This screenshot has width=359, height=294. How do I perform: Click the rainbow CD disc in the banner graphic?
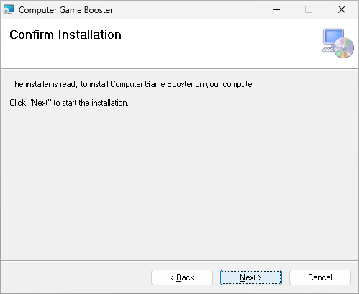click(x=343, y=47)
